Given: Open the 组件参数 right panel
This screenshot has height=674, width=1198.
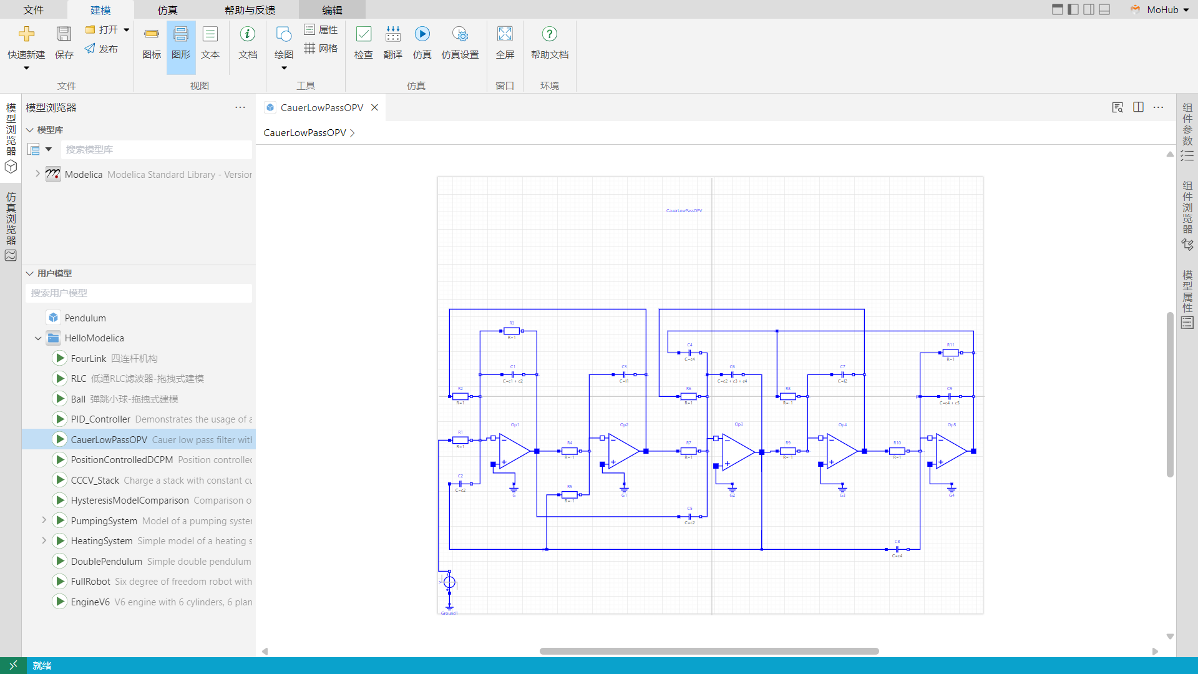Looking at the screenshot, I should coord(1187,132).
